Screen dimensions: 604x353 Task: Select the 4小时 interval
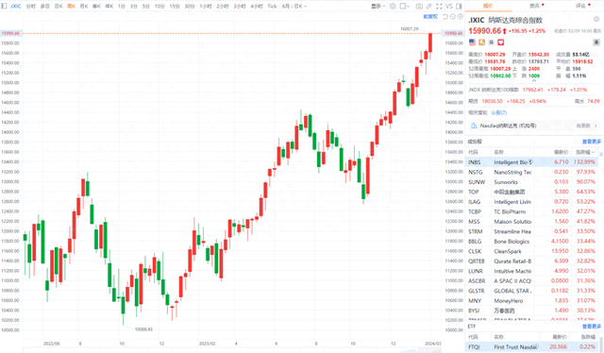click(x=257, y=7)
